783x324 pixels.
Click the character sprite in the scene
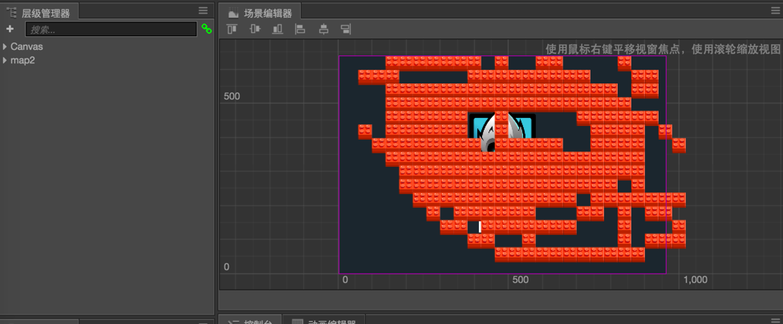point(502,132)
